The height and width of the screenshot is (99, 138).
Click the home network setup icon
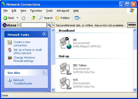[x=10, y=50]
